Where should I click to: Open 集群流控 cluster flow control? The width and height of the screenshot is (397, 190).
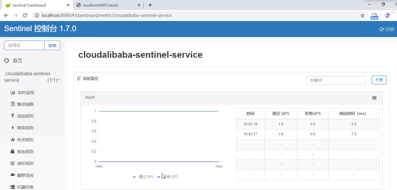point(25,175)
